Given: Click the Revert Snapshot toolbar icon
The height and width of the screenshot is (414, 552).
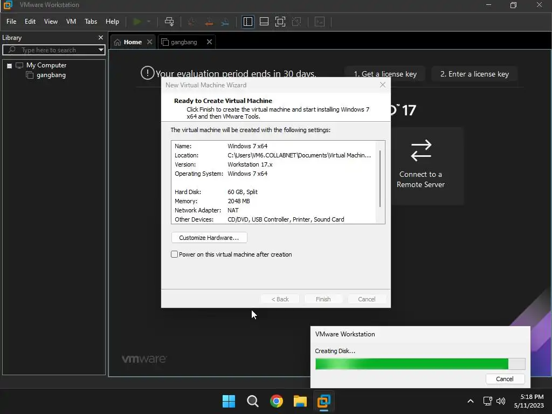Looking at the screenshot, I should click(209, 22).
